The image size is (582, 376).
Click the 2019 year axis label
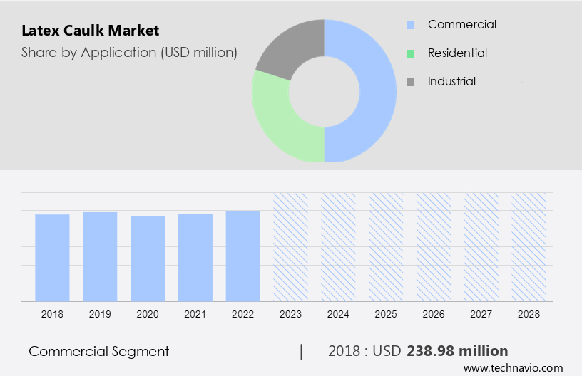pos(100,314)
